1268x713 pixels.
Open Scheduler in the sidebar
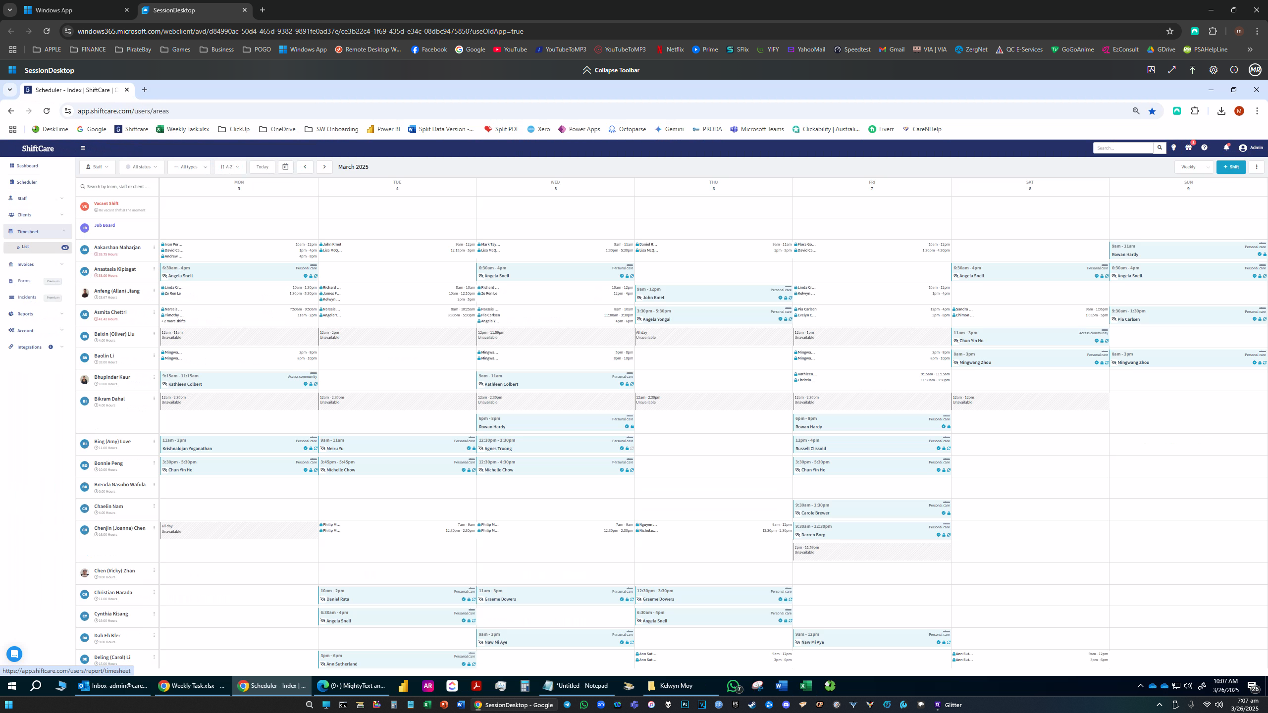coord(27,182)
